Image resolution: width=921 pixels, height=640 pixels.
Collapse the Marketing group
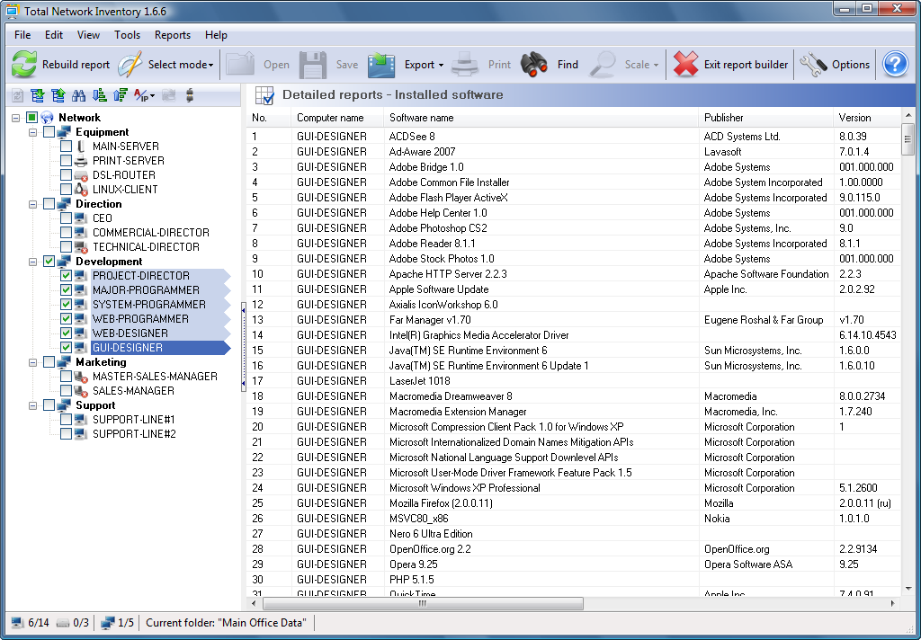(x=33, y=361)
